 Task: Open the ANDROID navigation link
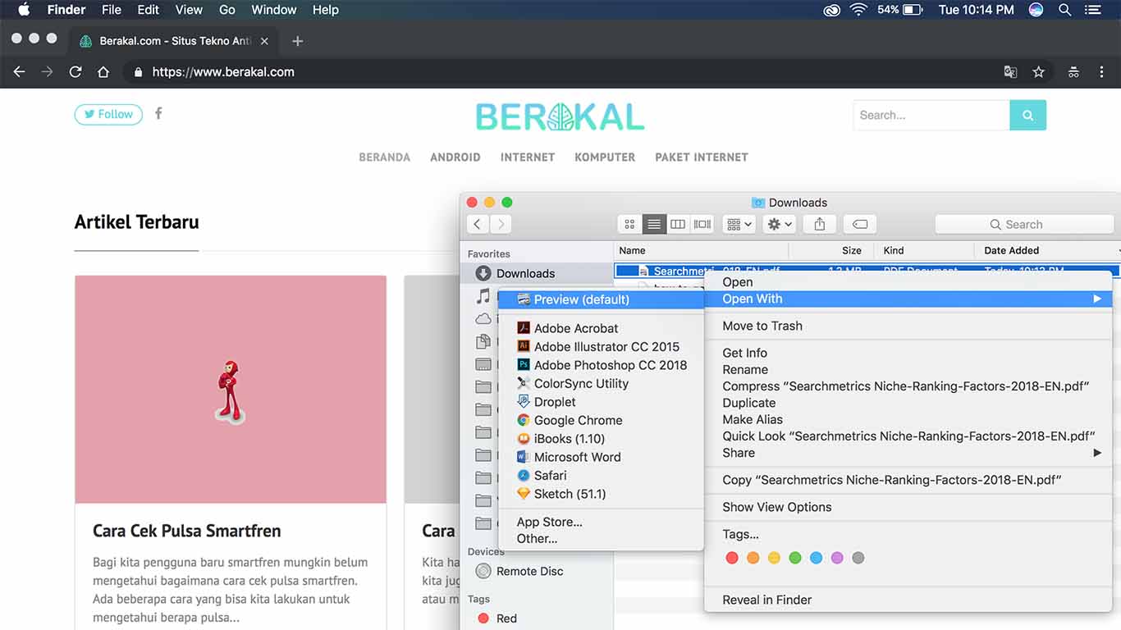(455, 157)
